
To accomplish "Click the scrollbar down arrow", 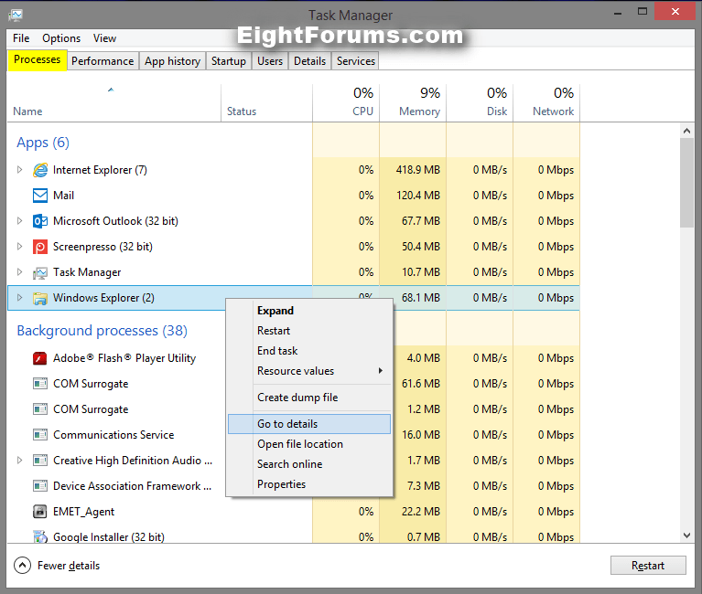I will pos(686,536).
